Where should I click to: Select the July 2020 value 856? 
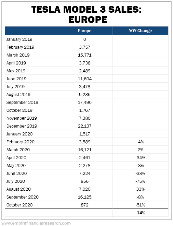click(x=85, y=181)
